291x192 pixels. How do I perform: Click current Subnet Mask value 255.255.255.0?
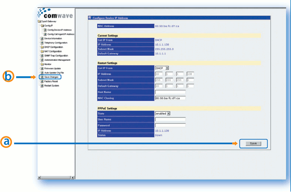pyautogui.click(x=164, y=49)
